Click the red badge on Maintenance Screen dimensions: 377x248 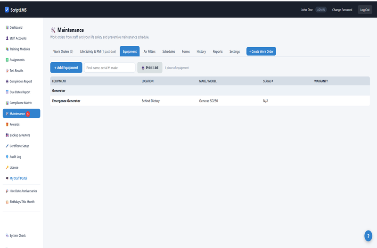tap(28, 114)
